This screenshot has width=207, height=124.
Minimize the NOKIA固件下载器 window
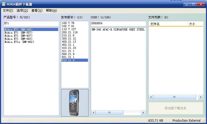coord(187,4)
